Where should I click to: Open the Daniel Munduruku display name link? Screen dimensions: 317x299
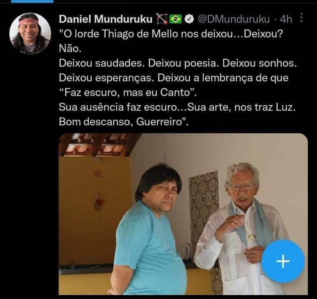pyautogui.click(x=106, y=19)
